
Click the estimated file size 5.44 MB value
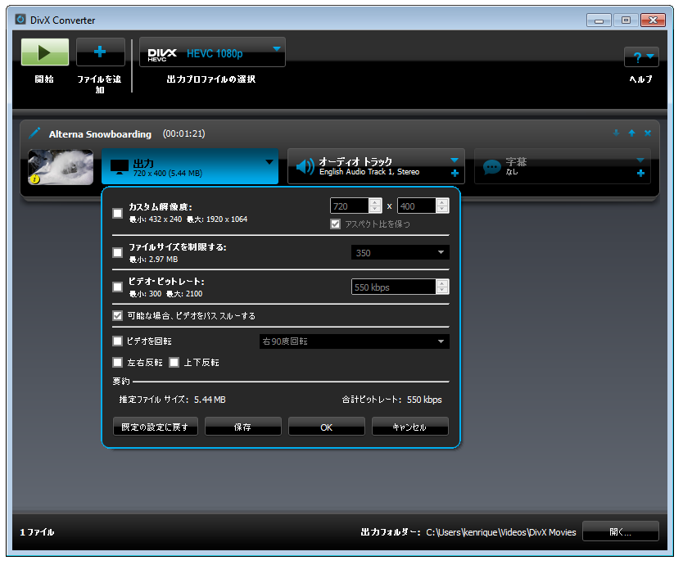point(210,400)
